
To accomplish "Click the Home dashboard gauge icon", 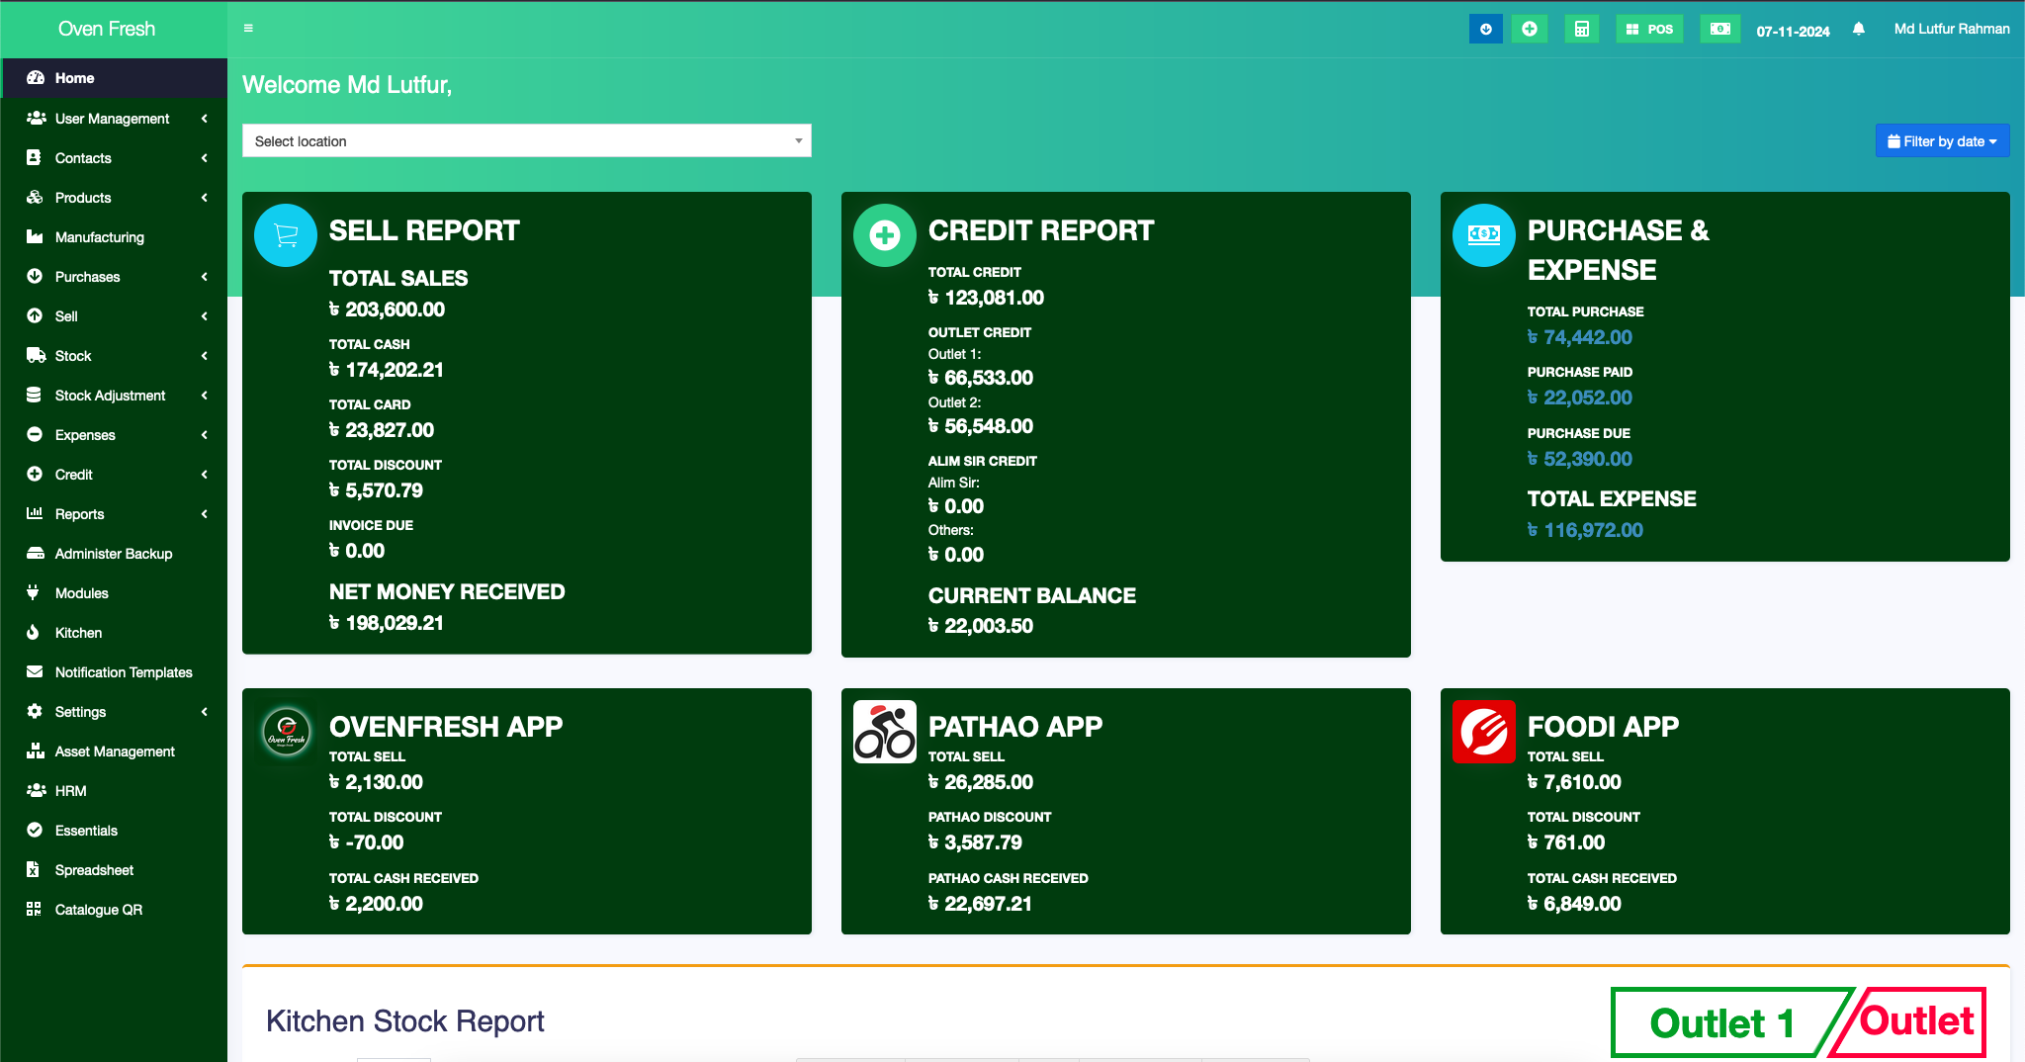I will 36,78.
